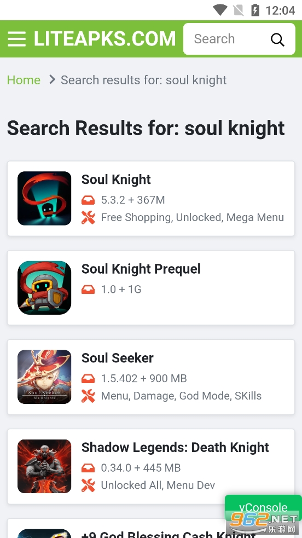Open the Shadow Legends: Death Knight title
This screenshot has height=538, width=302.
click(x=175, y=447)
